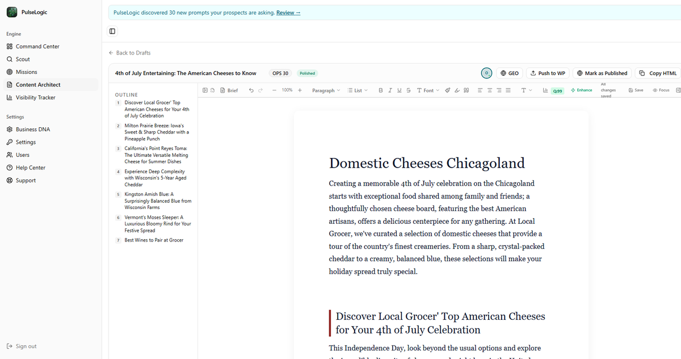Align text center
The height and width of the screenshot is (359, 681).
pos(489,90)
